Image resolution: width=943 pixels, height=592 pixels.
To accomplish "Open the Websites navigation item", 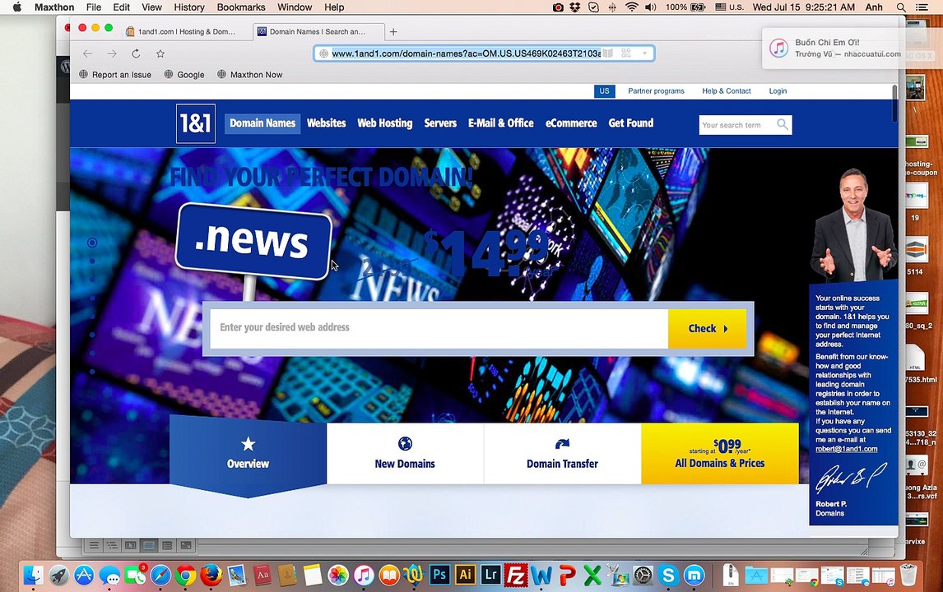I will coord(327,123).
